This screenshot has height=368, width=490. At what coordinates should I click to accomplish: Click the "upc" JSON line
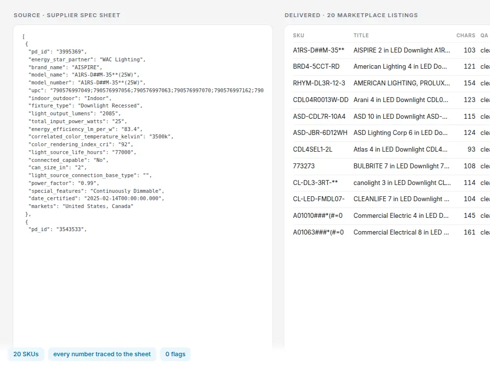click(146, 90)
